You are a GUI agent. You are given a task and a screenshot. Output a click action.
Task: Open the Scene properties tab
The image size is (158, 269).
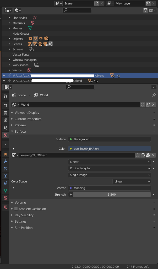pos(6,127)
